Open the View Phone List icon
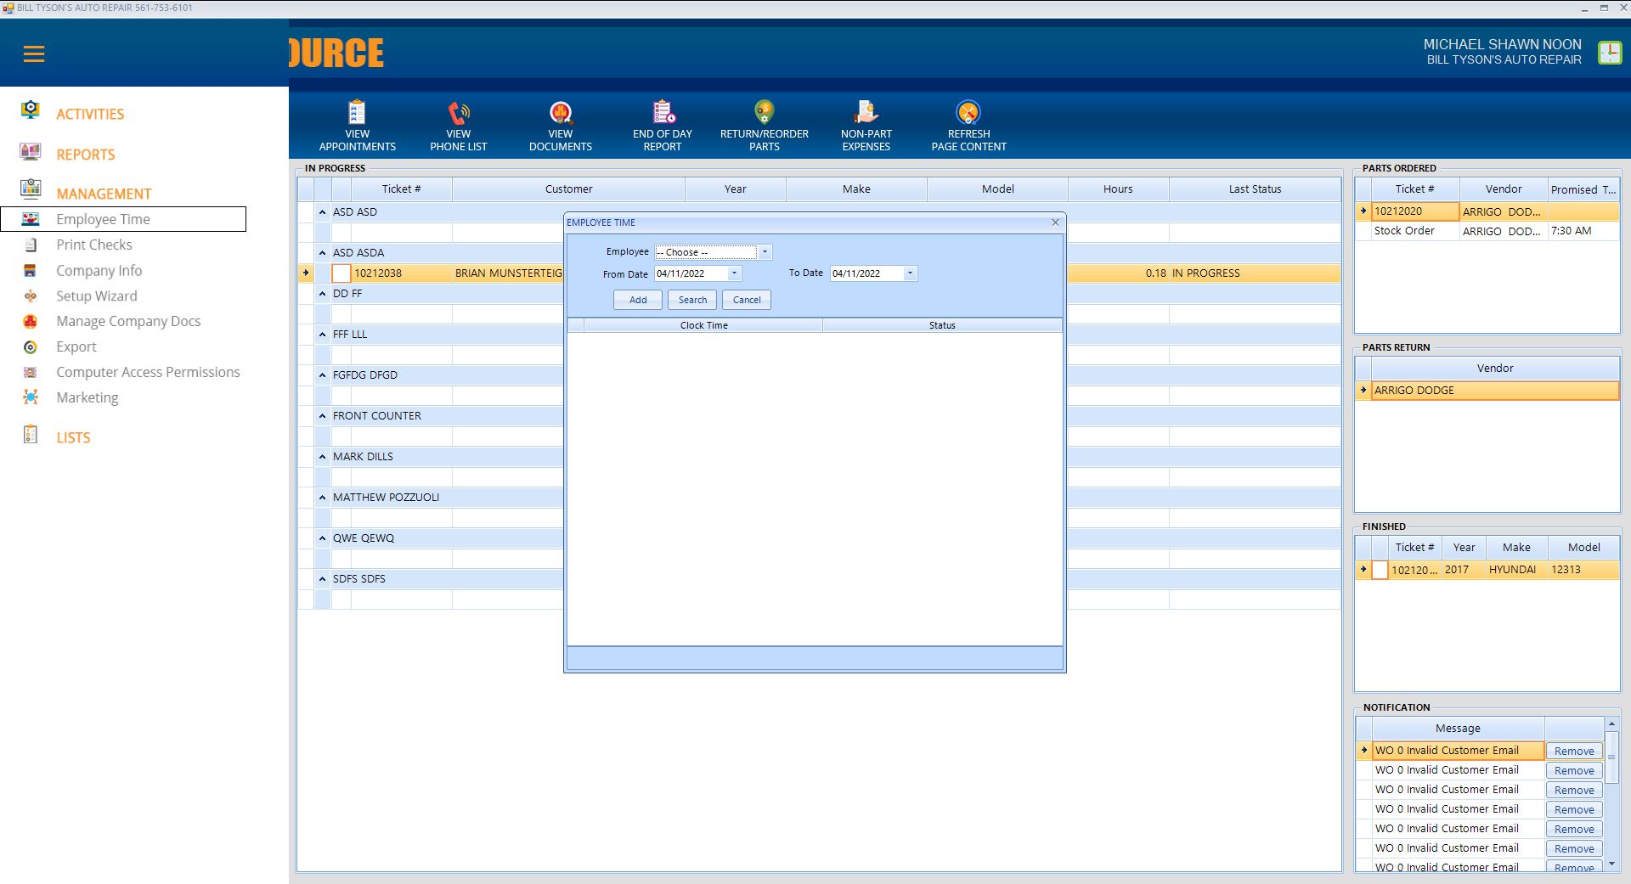The width and height of the screenshot is (1631, 884). coord(459,113)
